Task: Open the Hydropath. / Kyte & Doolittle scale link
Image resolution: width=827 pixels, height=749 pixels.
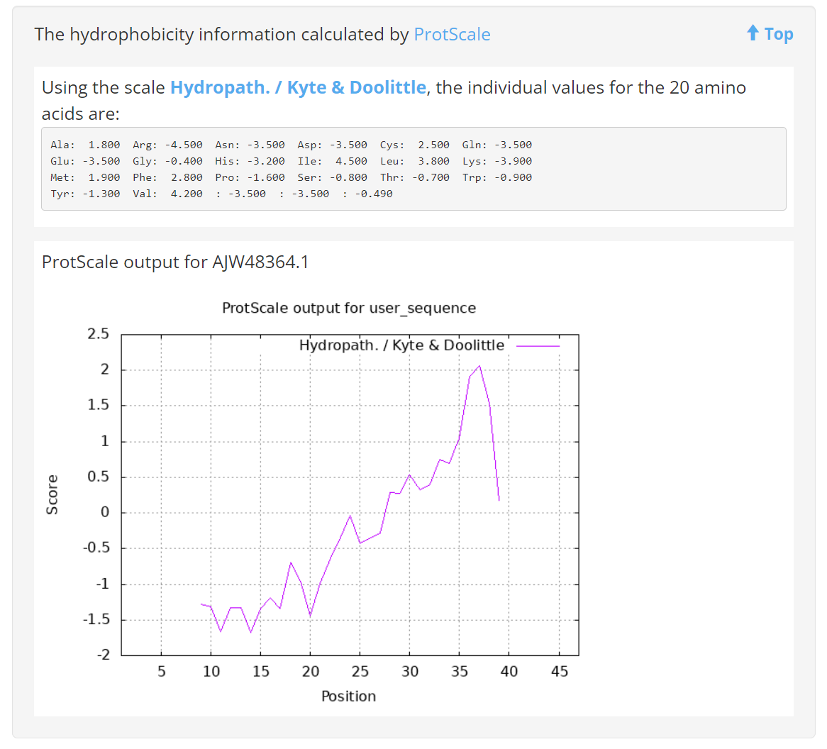Action: click(x=298, y=87)
